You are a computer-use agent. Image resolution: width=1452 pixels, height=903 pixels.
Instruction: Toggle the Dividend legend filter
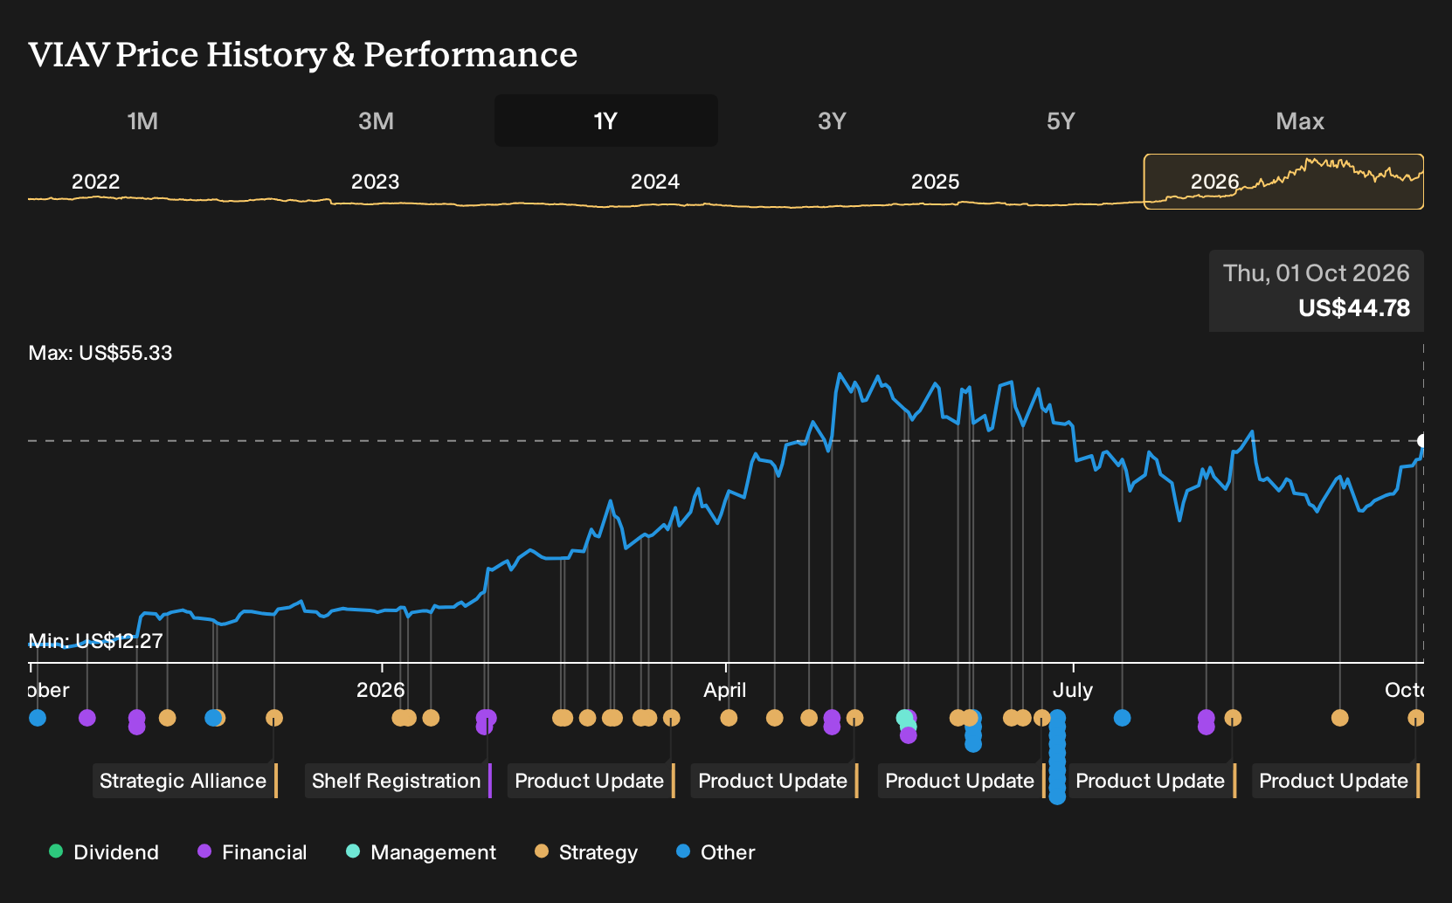tap(104, 851)
